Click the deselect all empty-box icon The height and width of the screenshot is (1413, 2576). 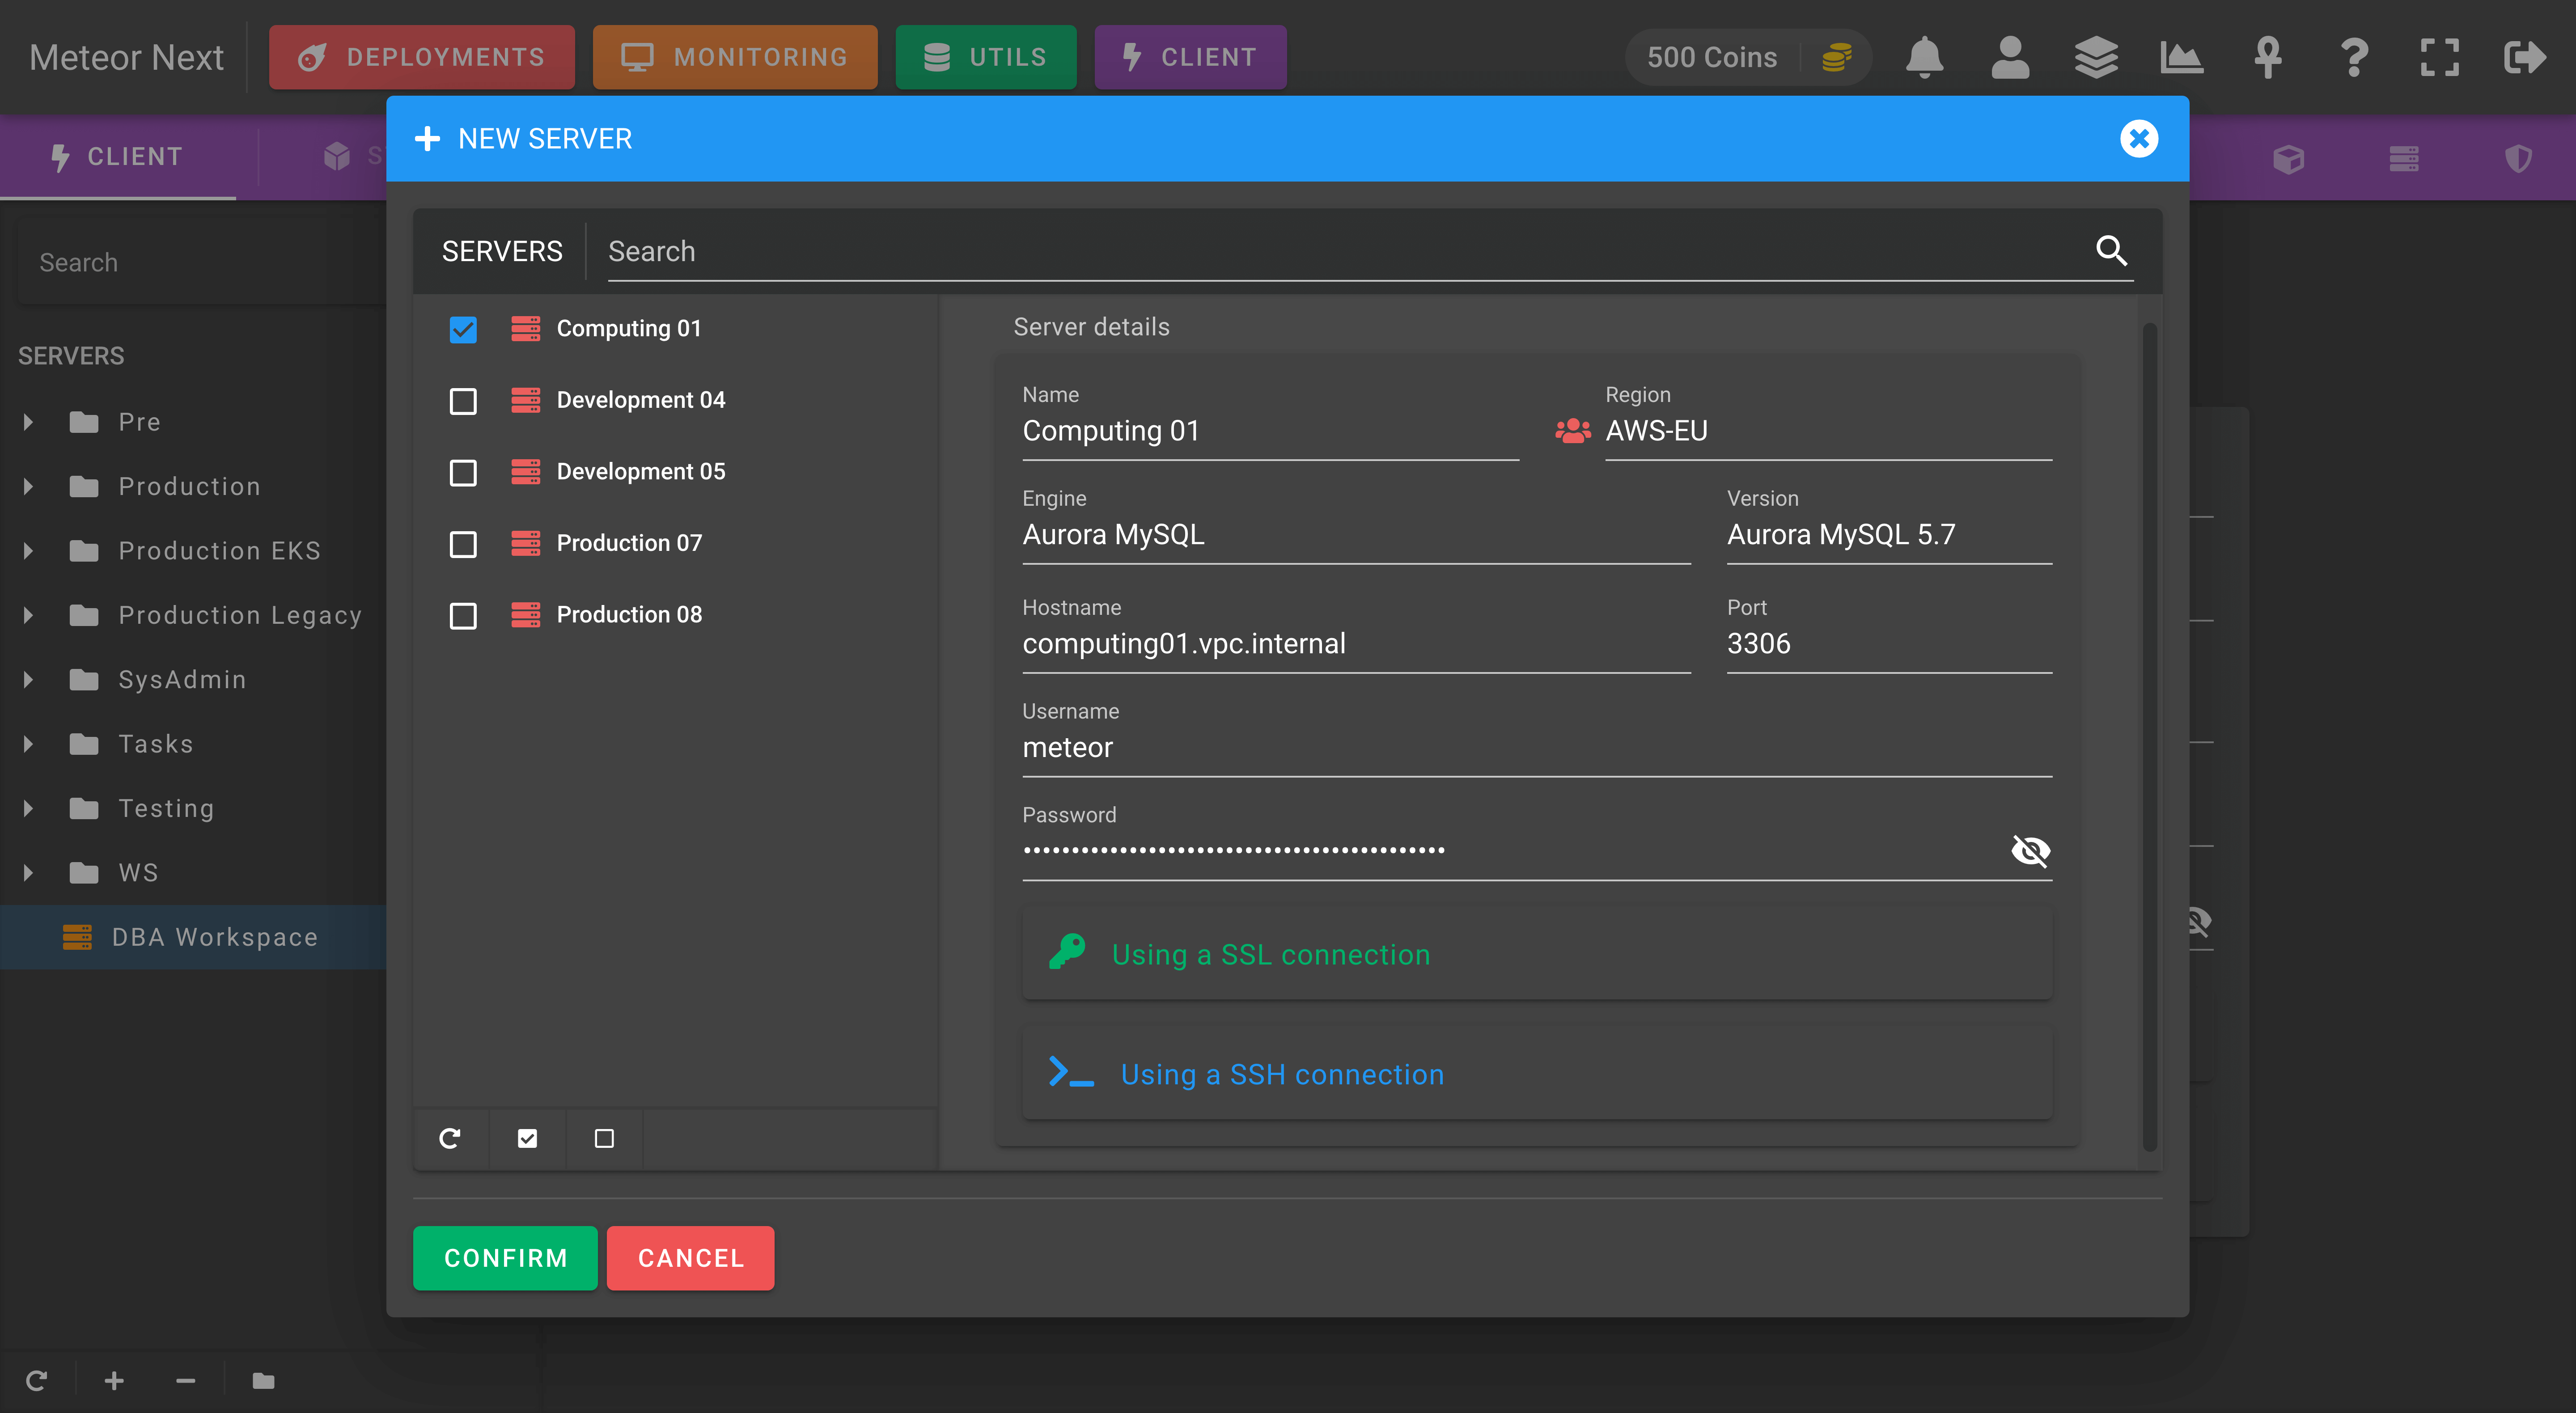[x=604, y=1138]
